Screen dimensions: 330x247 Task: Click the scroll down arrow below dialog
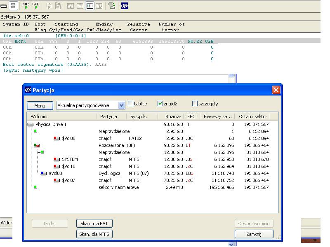pos(231,244)
